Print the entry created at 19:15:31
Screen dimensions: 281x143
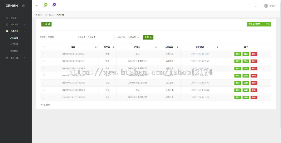(238, 54)
